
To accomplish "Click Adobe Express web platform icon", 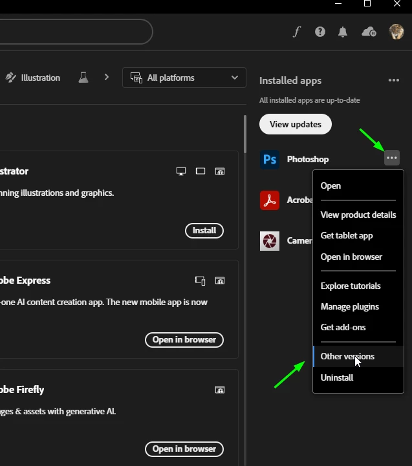I will (220, 281).
